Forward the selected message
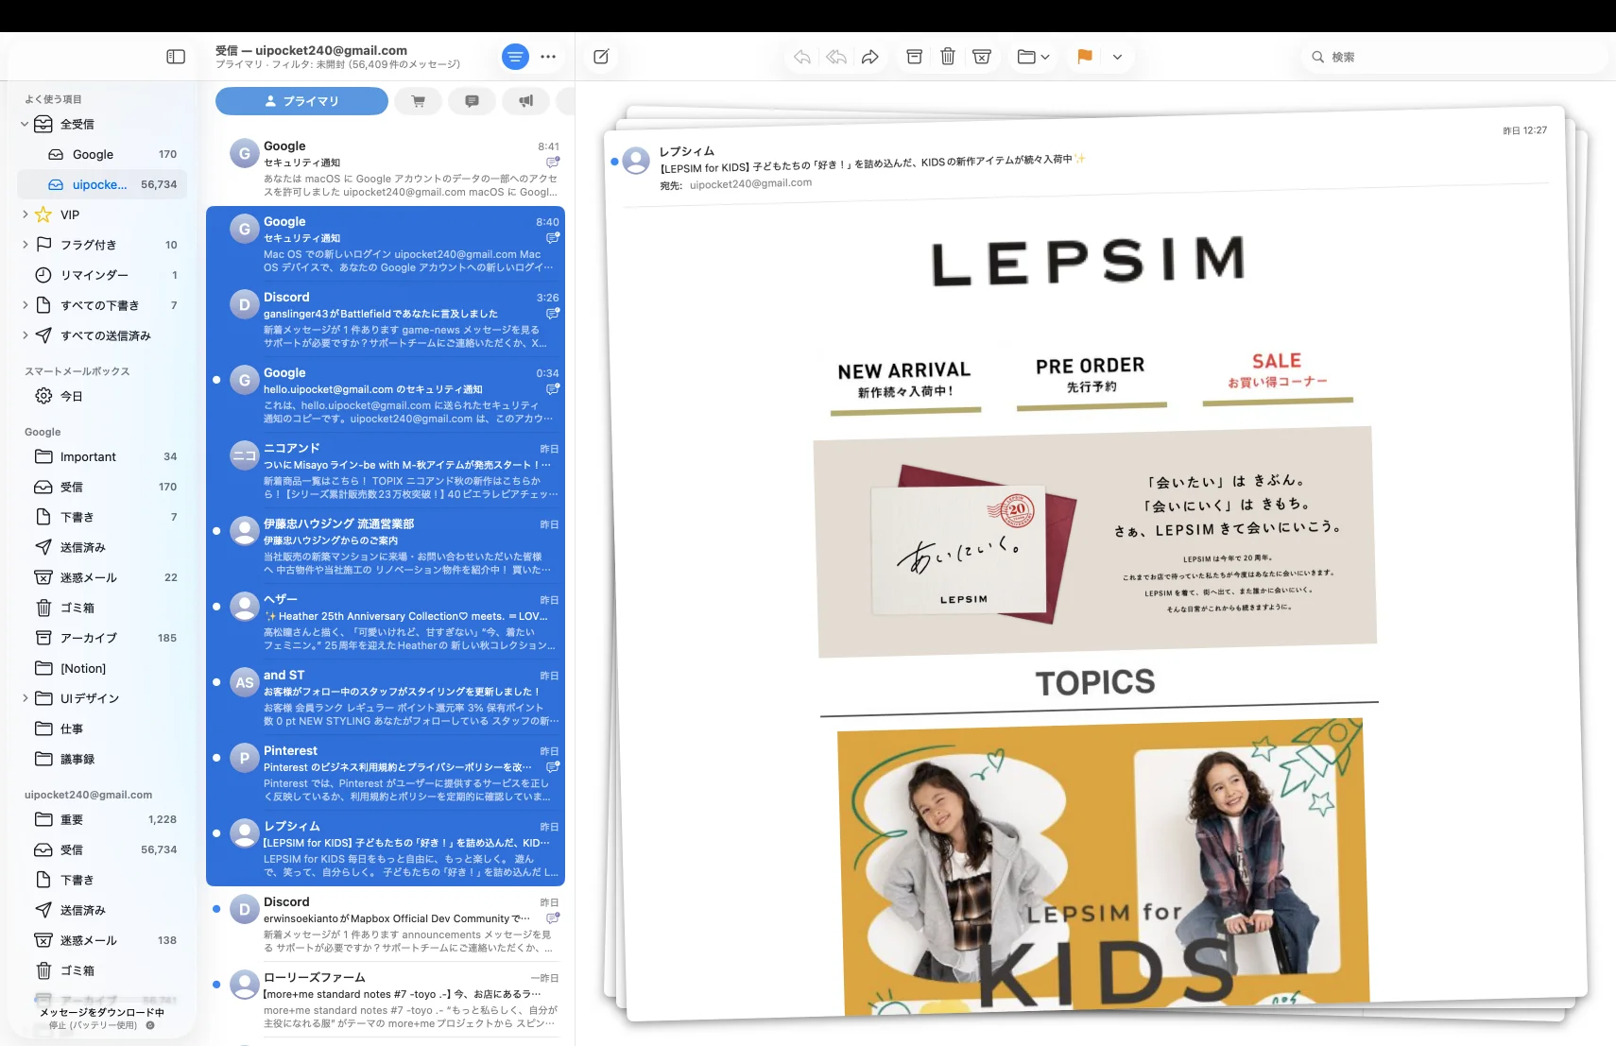This screenshot has height=1046, width=1616. (870, 57)
